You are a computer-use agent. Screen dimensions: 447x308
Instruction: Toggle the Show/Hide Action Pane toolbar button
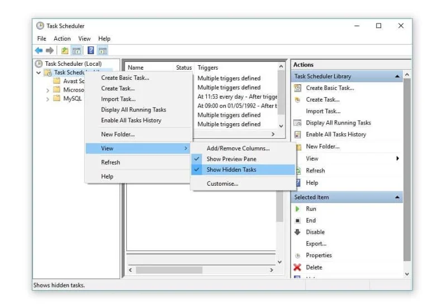103,51
